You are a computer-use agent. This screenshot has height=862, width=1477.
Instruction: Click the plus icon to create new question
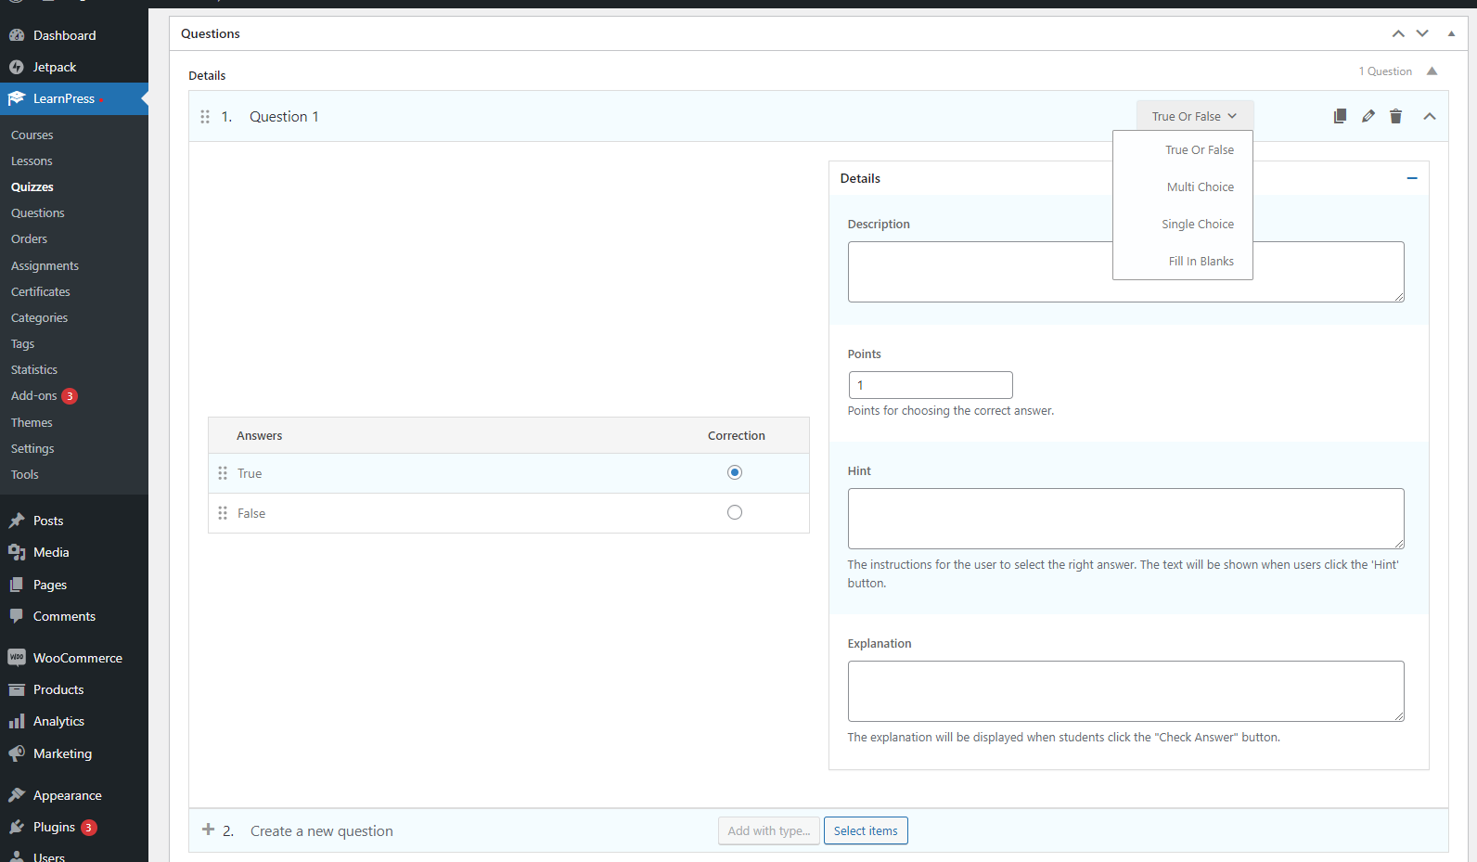tap(208, 830)
